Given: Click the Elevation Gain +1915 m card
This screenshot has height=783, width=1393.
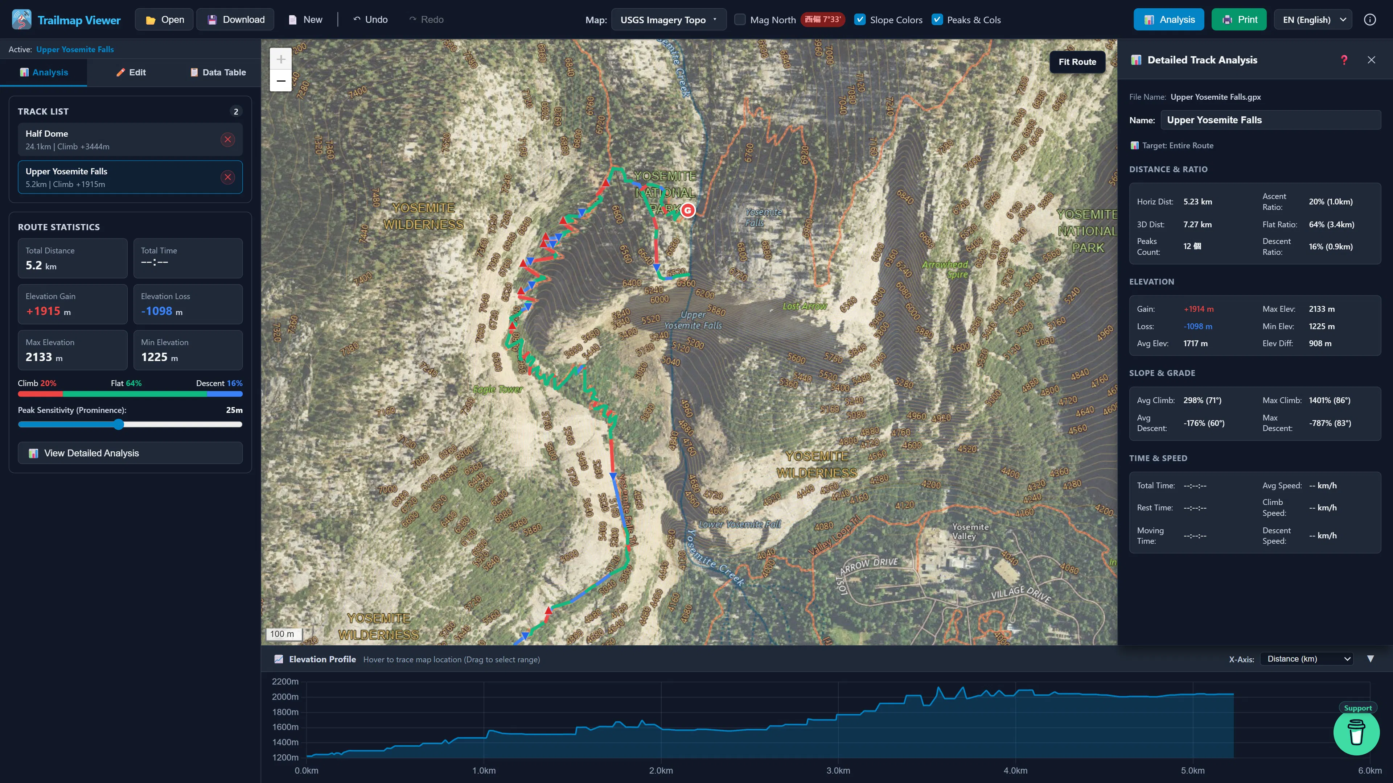Looking at the screenshot, I should [x=73, y=304].
